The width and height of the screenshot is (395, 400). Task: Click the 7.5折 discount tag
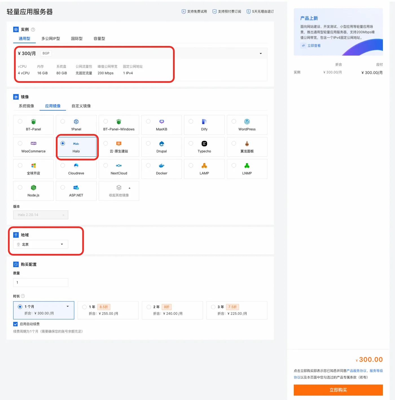(x=232, y=307)
